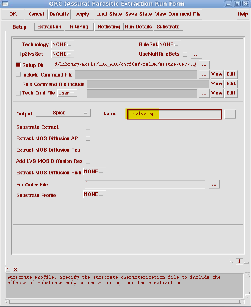Open the Output Spice format dropdown
The height and width of the screenshot is (307, 251).
[x=63, y=113]
